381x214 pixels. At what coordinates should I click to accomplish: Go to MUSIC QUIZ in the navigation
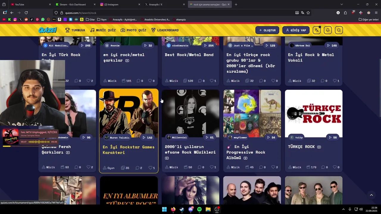click(x=103, y=30)
